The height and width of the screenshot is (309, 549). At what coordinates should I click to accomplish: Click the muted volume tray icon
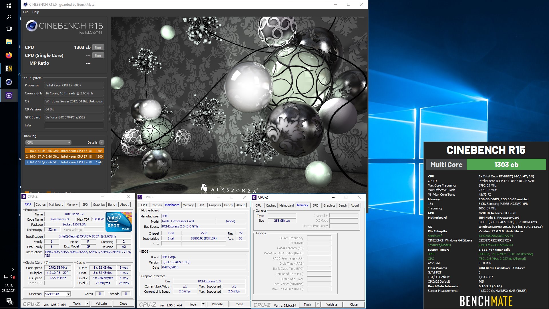click(13, 277)
